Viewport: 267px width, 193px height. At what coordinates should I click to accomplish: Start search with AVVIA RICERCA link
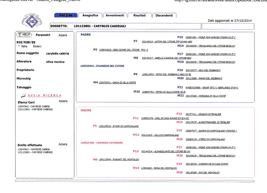click(44, 95)
